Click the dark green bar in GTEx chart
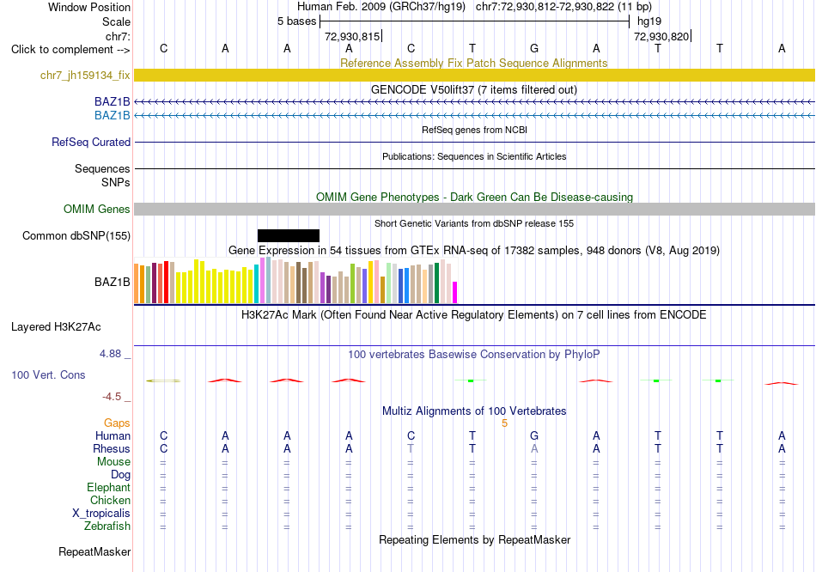Screen dimensions: 816x572 pos(436,283)
